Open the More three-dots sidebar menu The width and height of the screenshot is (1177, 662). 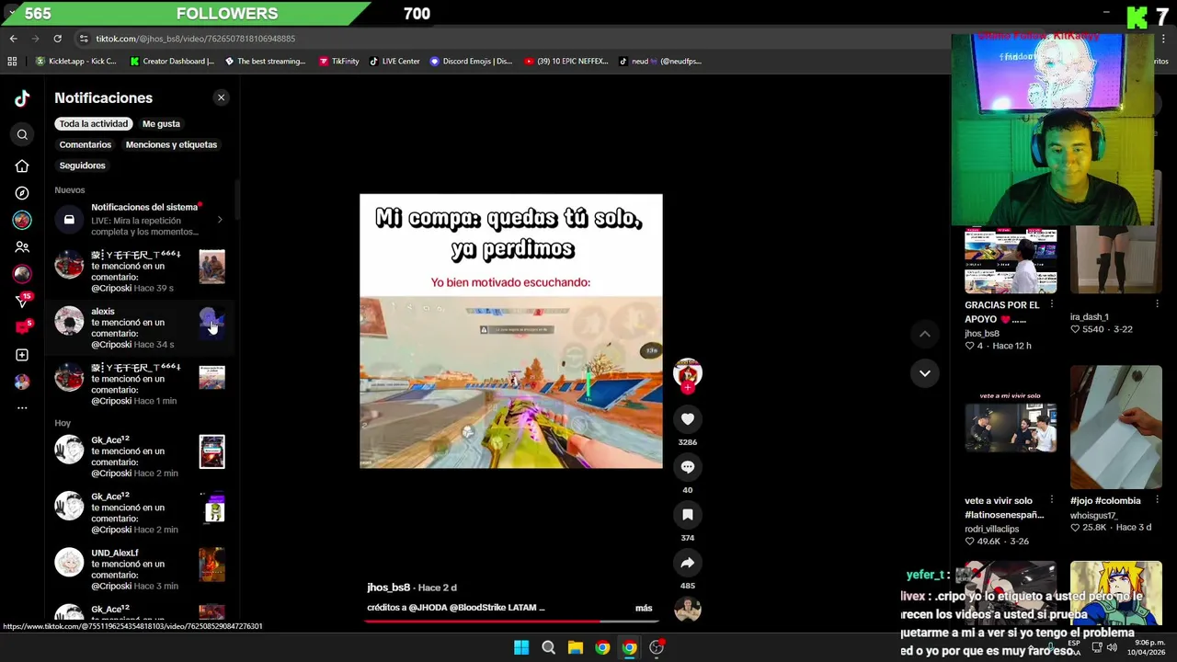point(22,407)
